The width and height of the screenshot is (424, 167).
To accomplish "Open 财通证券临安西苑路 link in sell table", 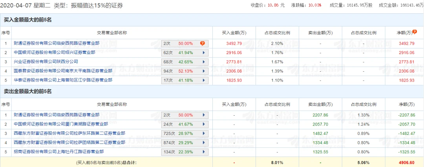I will coord(57,115).
